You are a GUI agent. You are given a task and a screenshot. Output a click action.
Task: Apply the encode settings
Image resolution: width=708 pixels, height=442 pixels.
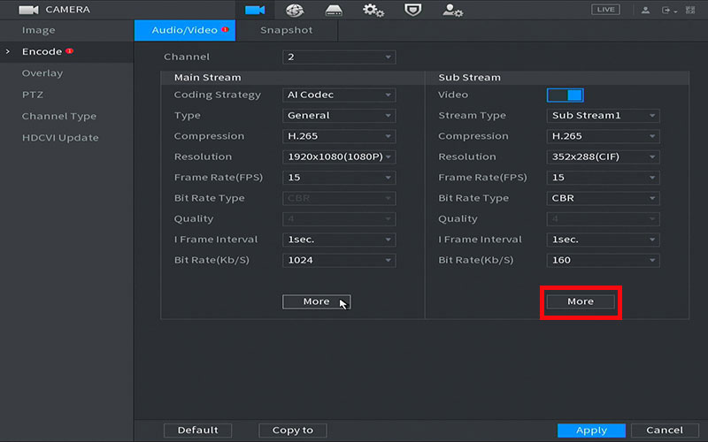(x=591, y=431)
